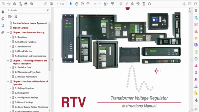Open the yellow Protect tool
The width and height of the screenshot is (199, 112).
(196, 93)
